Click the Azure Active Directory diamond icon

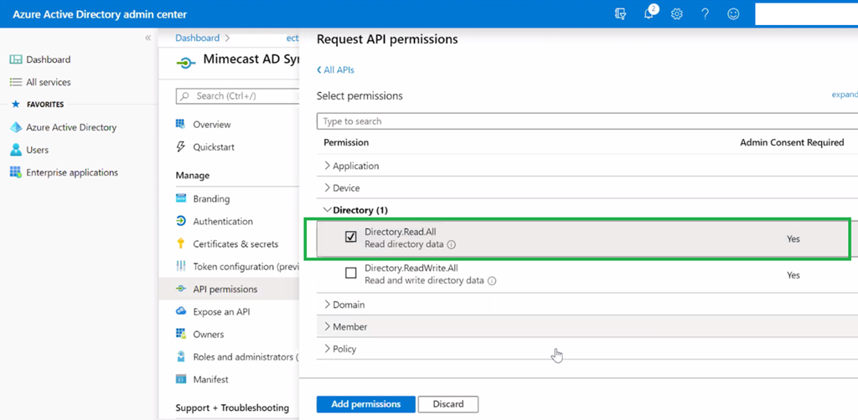[16, 127]
